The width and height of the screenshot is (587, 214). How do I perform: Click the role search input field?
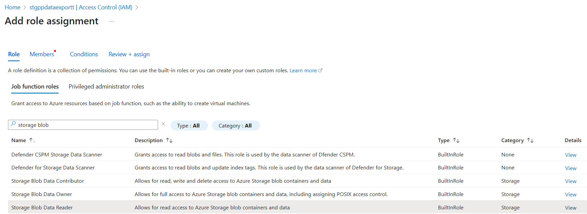click(x=87, y=125)
